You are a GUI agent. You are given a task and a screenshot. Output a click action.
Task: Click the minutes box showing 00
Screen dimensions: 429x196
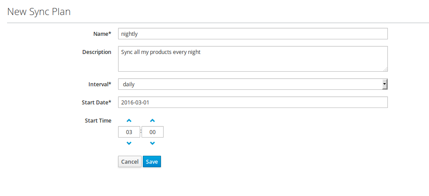[153, 132]
